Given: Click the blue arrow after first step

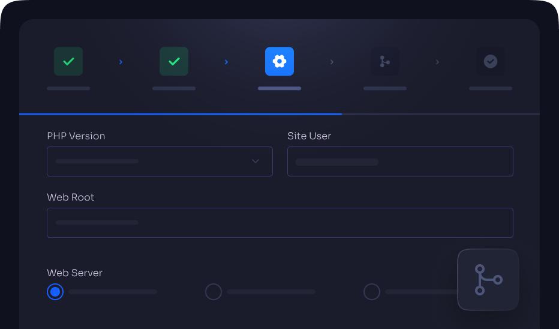Looking at the screenshot, I should coord(121,62).
